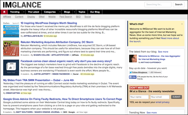Open the Content category link
This screenshot has width=188, height=115.
[x=19, y=17]
